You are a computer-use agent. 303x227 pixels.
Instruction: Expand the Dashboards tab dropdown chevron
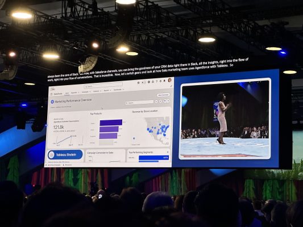point(123,90)
